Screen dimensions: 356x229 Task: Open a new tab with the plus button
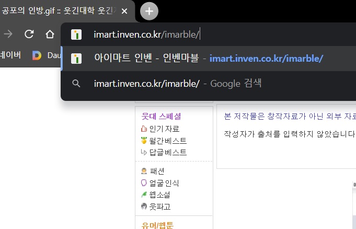[x=149, y=11]
